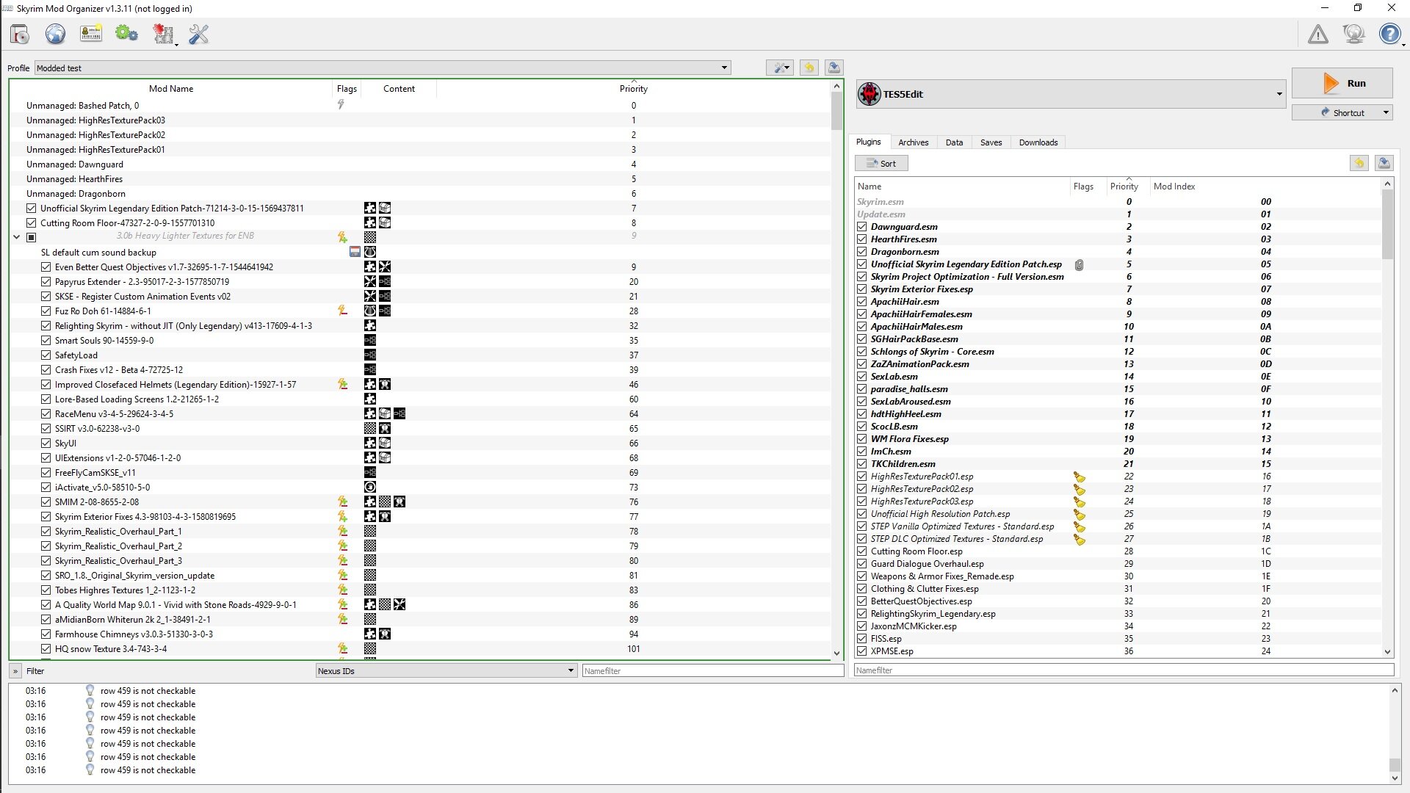Open the Data tab

click(x=954, y=142)
